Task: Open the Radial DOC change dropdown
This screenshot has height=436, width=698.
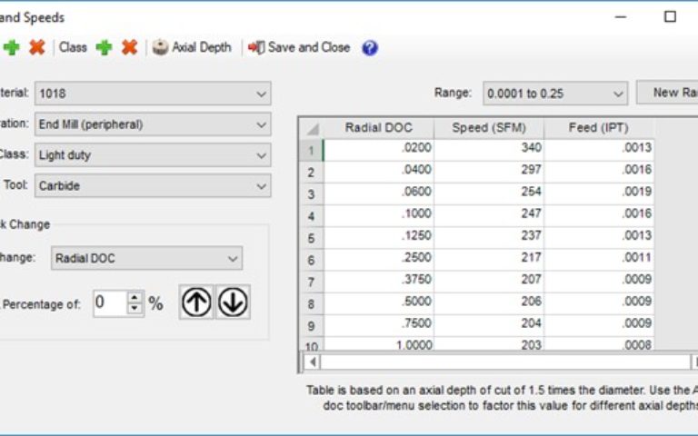Action: point(147,258)
